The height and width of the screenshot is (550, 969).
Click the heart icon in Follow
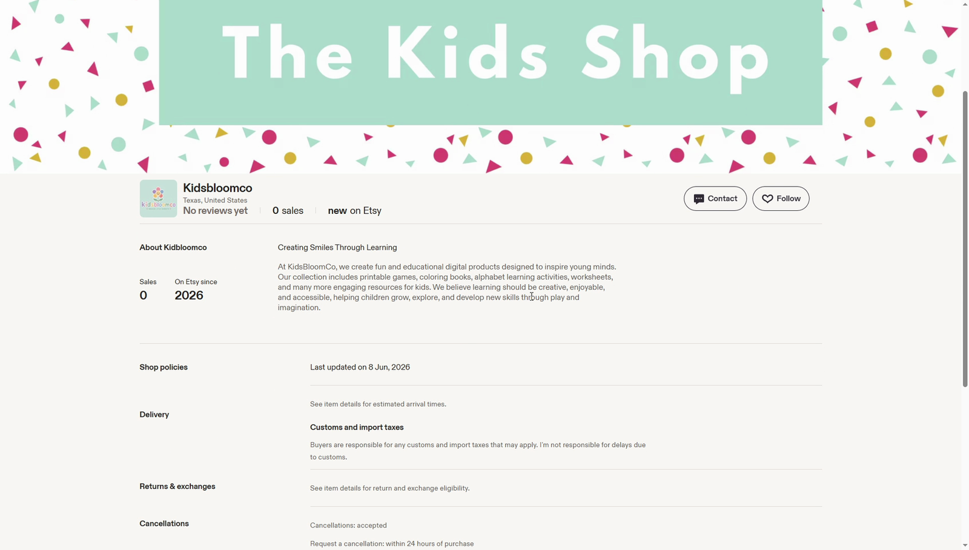767,199
